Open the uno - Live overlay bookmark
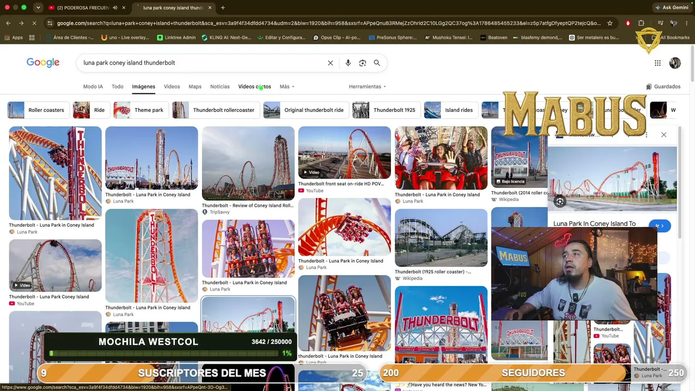695x391 pixels. click(x=125, y=37)
